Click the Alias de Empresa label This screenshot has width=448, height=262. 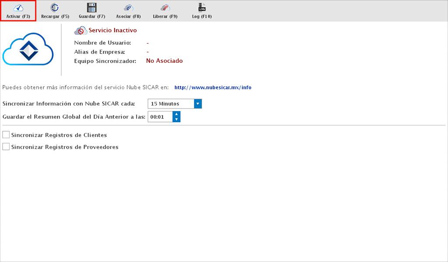pos(99,52)
